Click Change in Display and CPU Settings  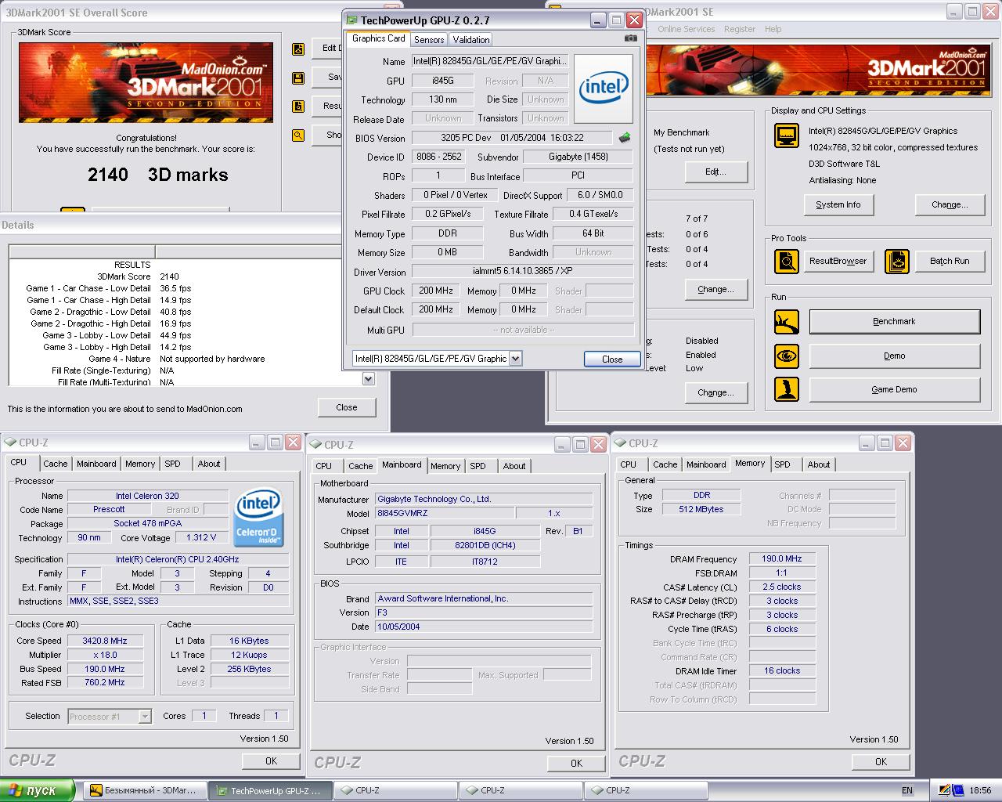click(950, 204)
